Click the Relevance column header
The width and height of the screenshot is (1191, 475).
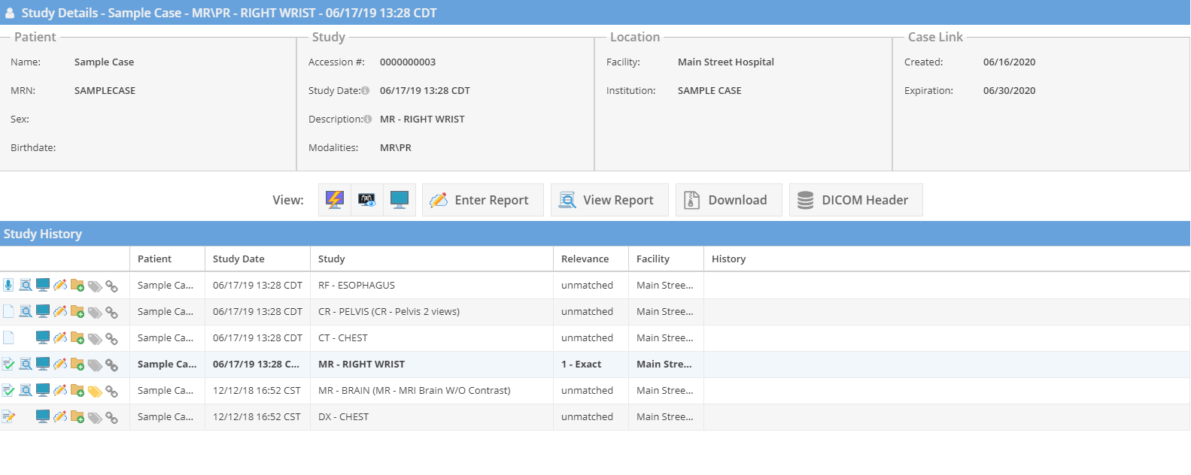(585, 259)
